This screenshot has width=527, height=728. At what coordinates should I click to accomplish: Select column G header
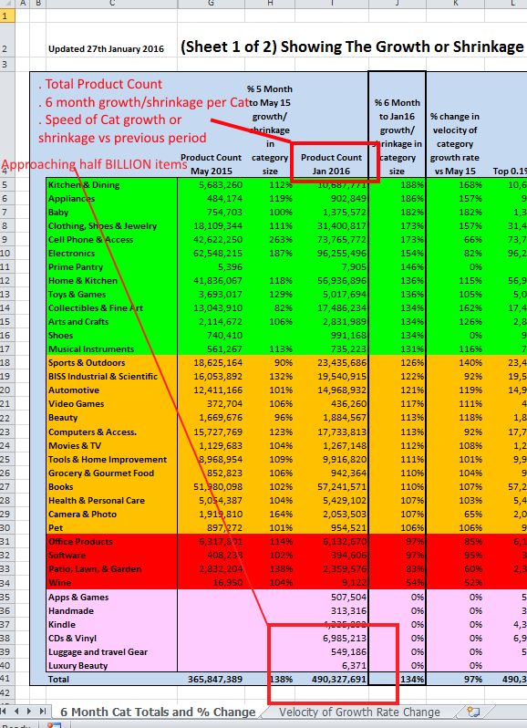tap(212, 4)
